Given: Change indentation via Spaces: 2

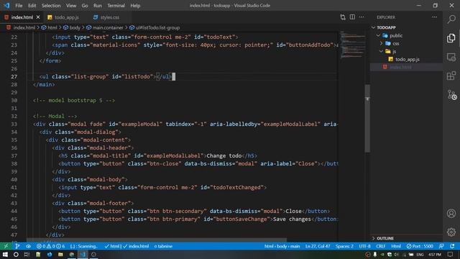Looking at the screenshot, I should click(x=344, y=246).
